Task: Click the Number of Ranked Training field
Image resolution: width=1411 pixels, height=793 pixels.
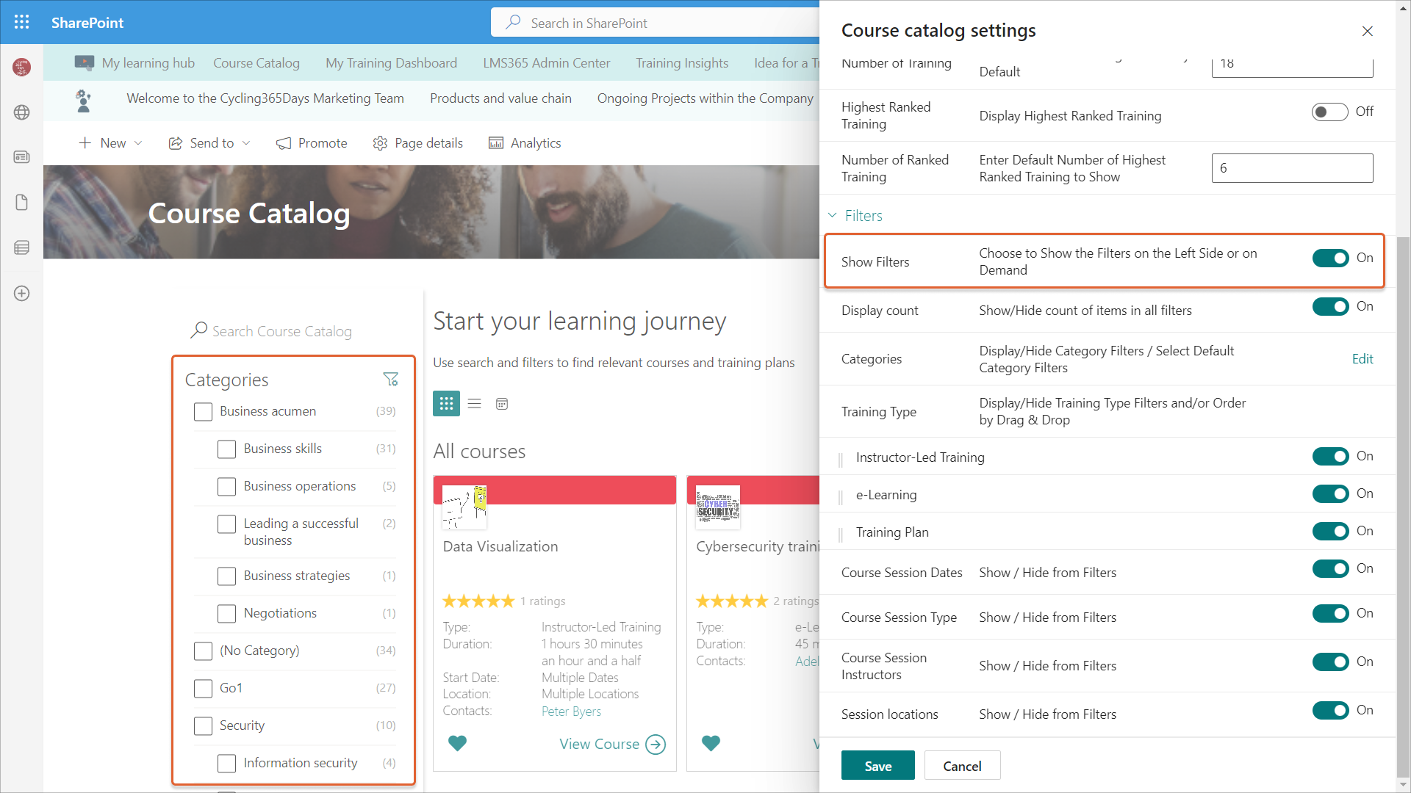Action: point(1291,168)
